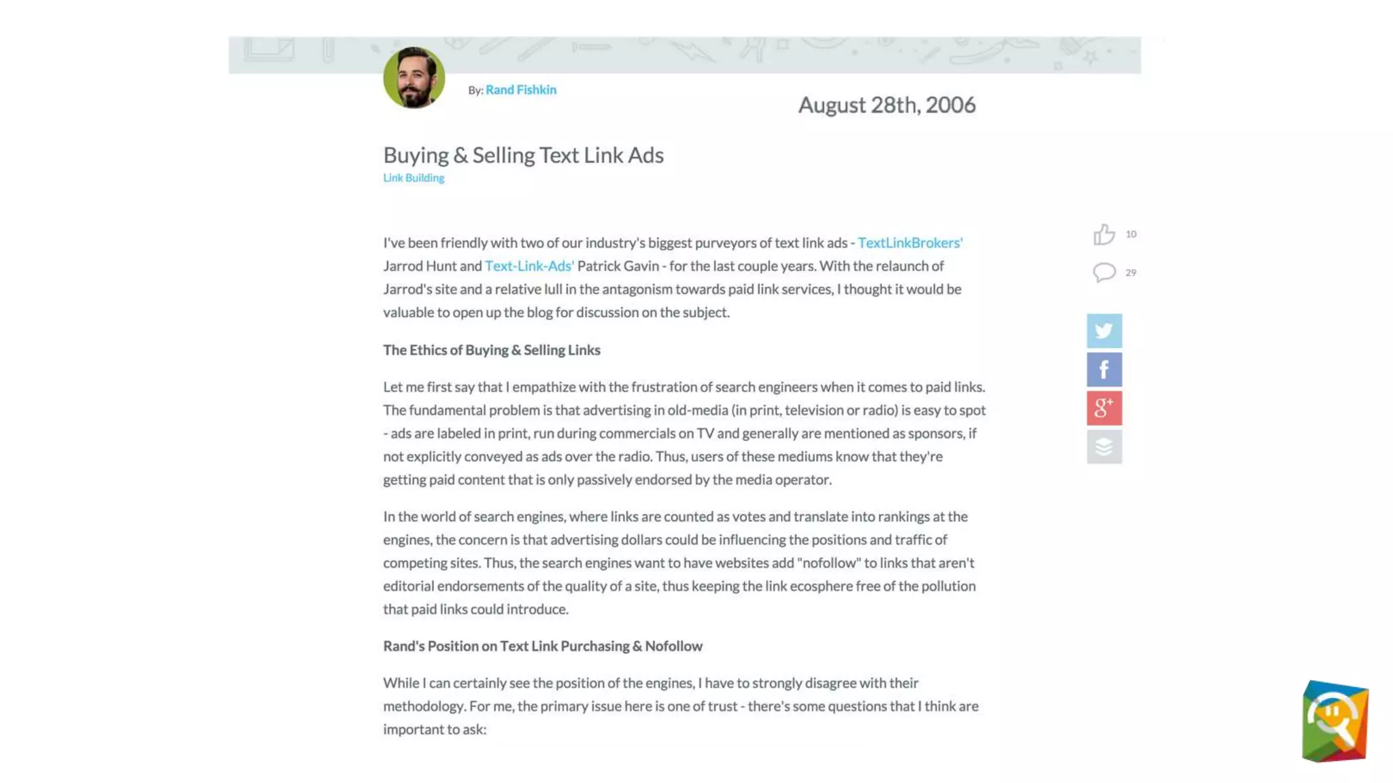This screenshot has width=1393, height=783.
Task: Click paragraph starting 'In the world of search engines'
Action: click(x=680, y=562)
